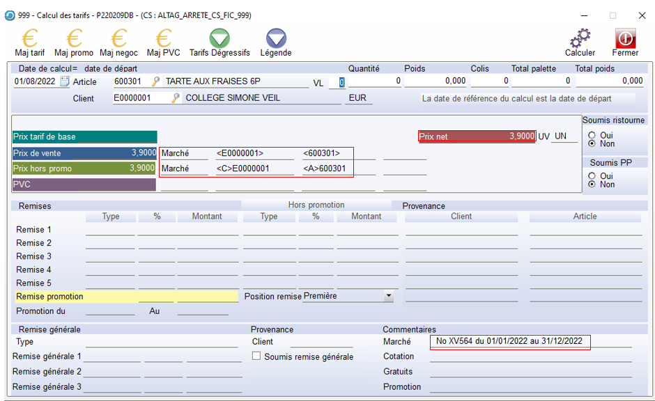This screenshot has height=401, width=655.
Task: Click the Marché commentaires field showing XV564
Action: (x=509, y=342)
